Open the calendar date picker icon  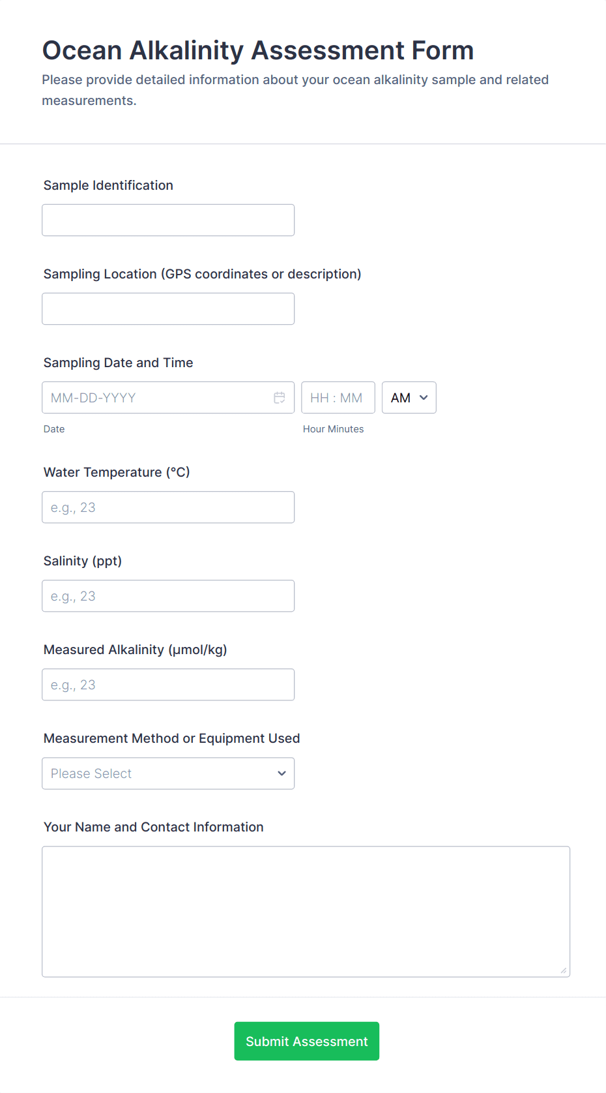point(280,398)
